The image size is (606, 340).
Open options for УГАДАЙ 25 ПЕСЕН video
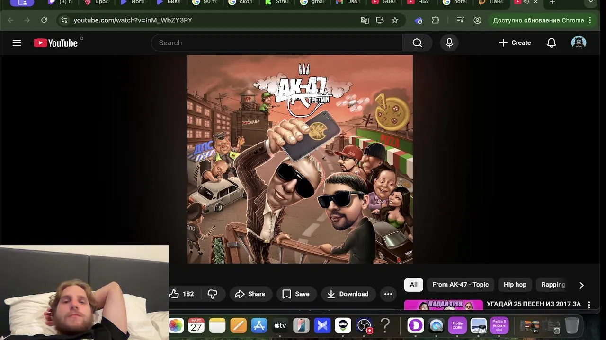point(589,305)
